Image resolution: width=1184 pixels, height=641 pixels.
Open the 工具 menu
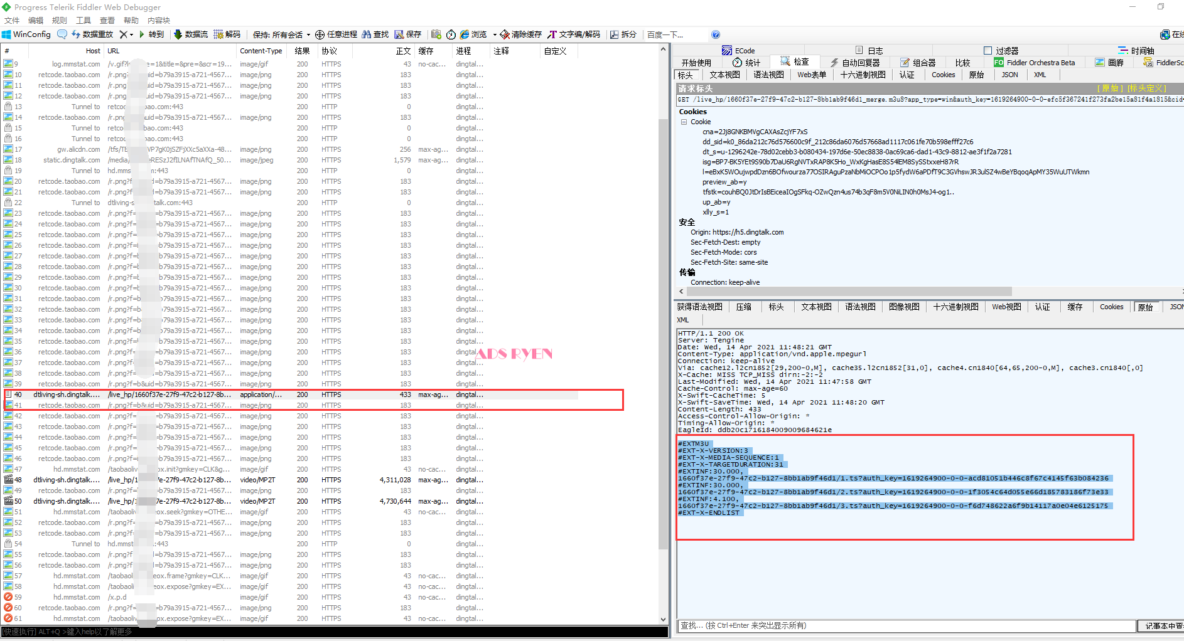coord(83,20)
